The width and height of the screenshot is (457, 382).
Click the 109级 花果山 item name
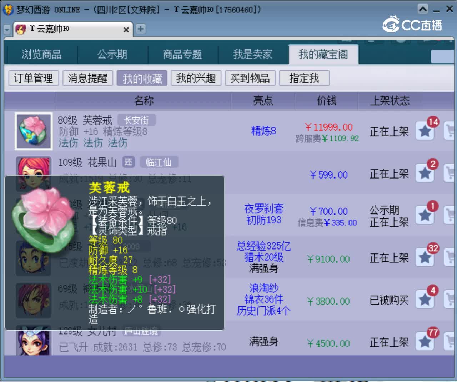(87, 162)
